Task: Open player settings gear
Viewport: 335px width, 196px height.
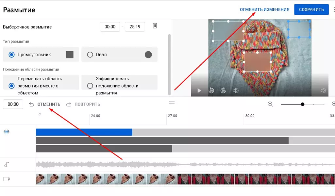Action: [x=324, y=90]
